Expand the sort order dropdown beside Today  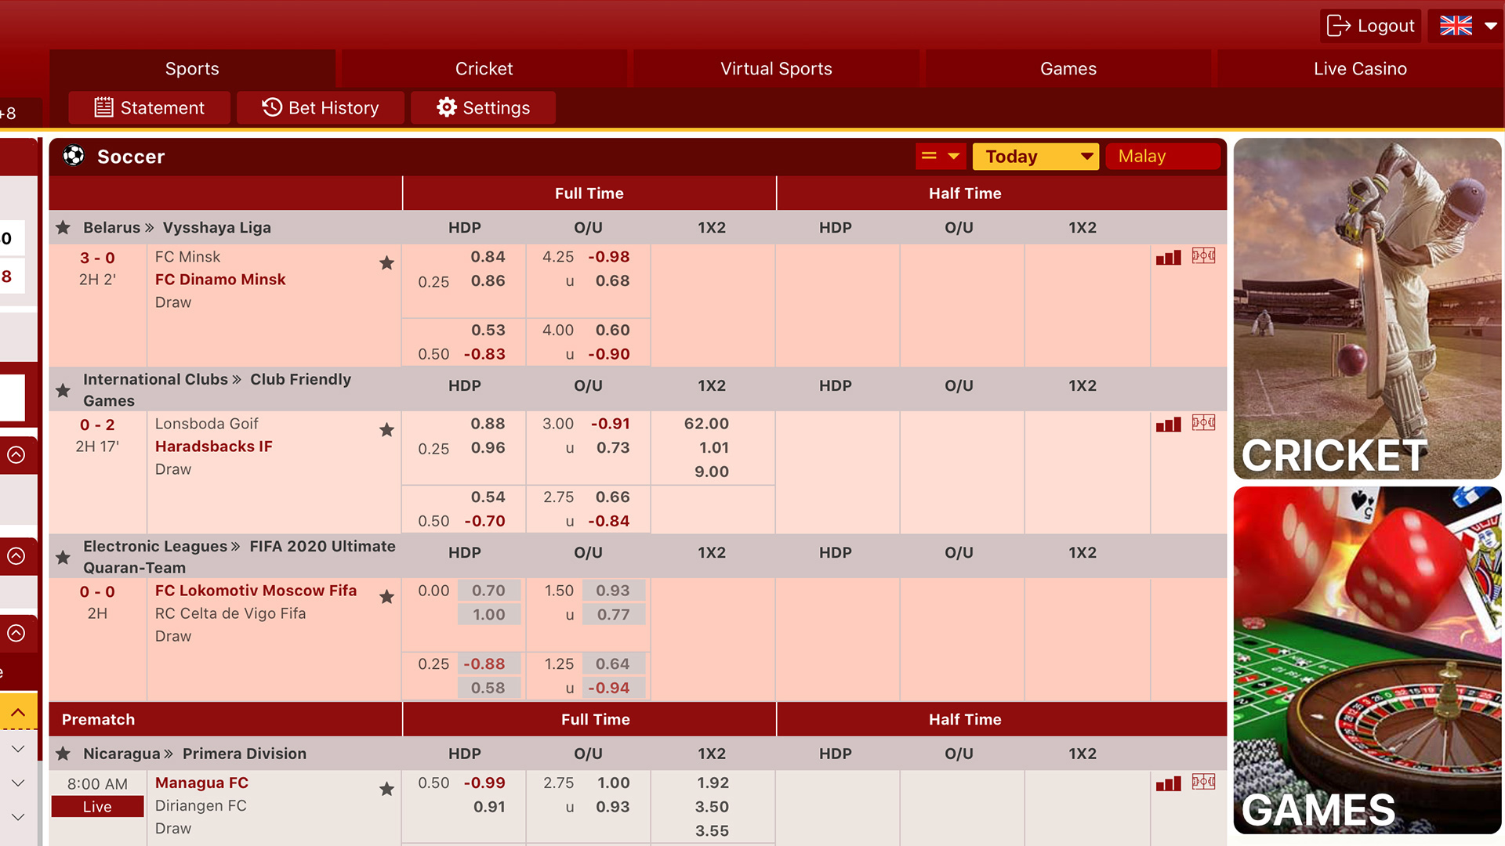[941, 156]
